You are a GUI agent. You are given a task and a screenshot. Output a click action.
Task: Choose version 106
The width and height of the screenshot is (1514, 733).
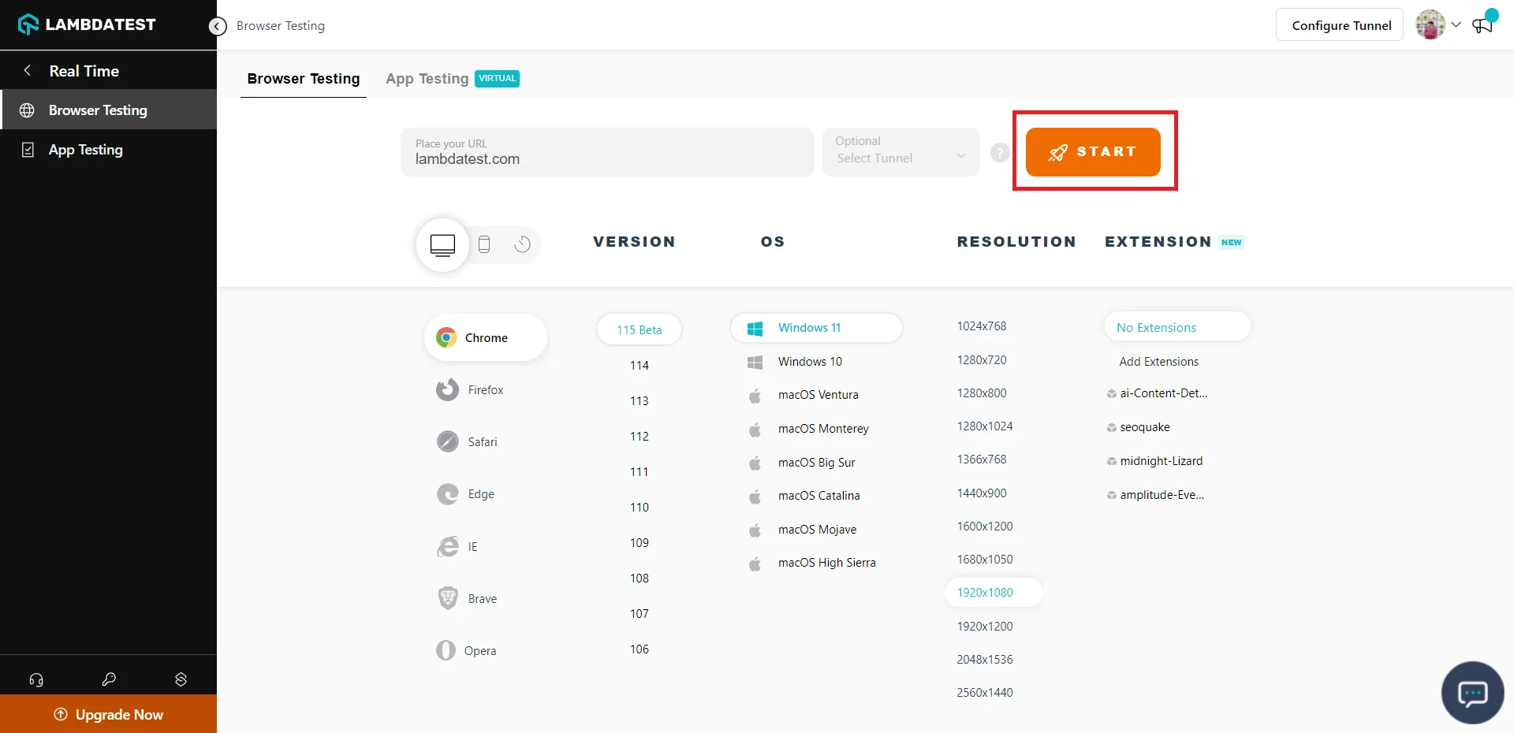pyautogui.click(x=639, y=649)
